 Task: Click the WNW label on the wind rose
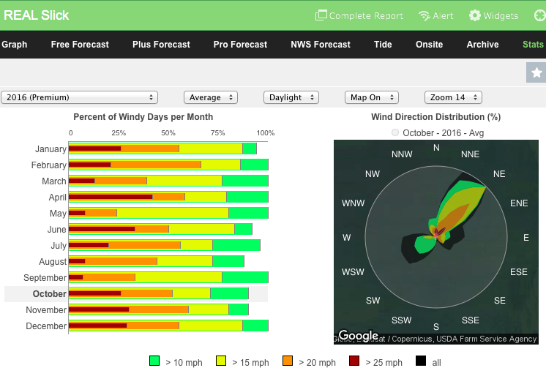(x=353, y=203)
